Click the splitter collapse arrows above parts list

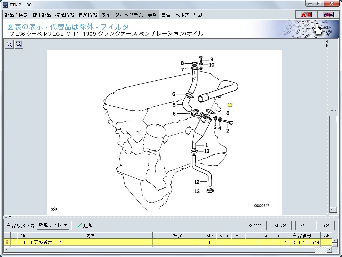pyautogui.click(x=8, y=217)
